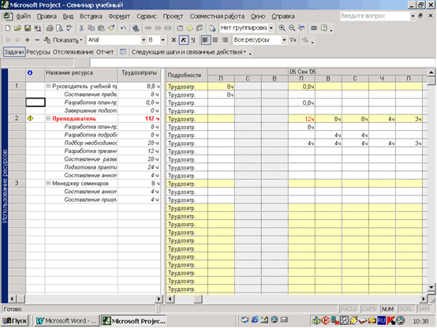Image resolution: width=437 pixels, height=328 pixels.
Task: Toggle underline Ч formatting
Action: coord(192,40)
